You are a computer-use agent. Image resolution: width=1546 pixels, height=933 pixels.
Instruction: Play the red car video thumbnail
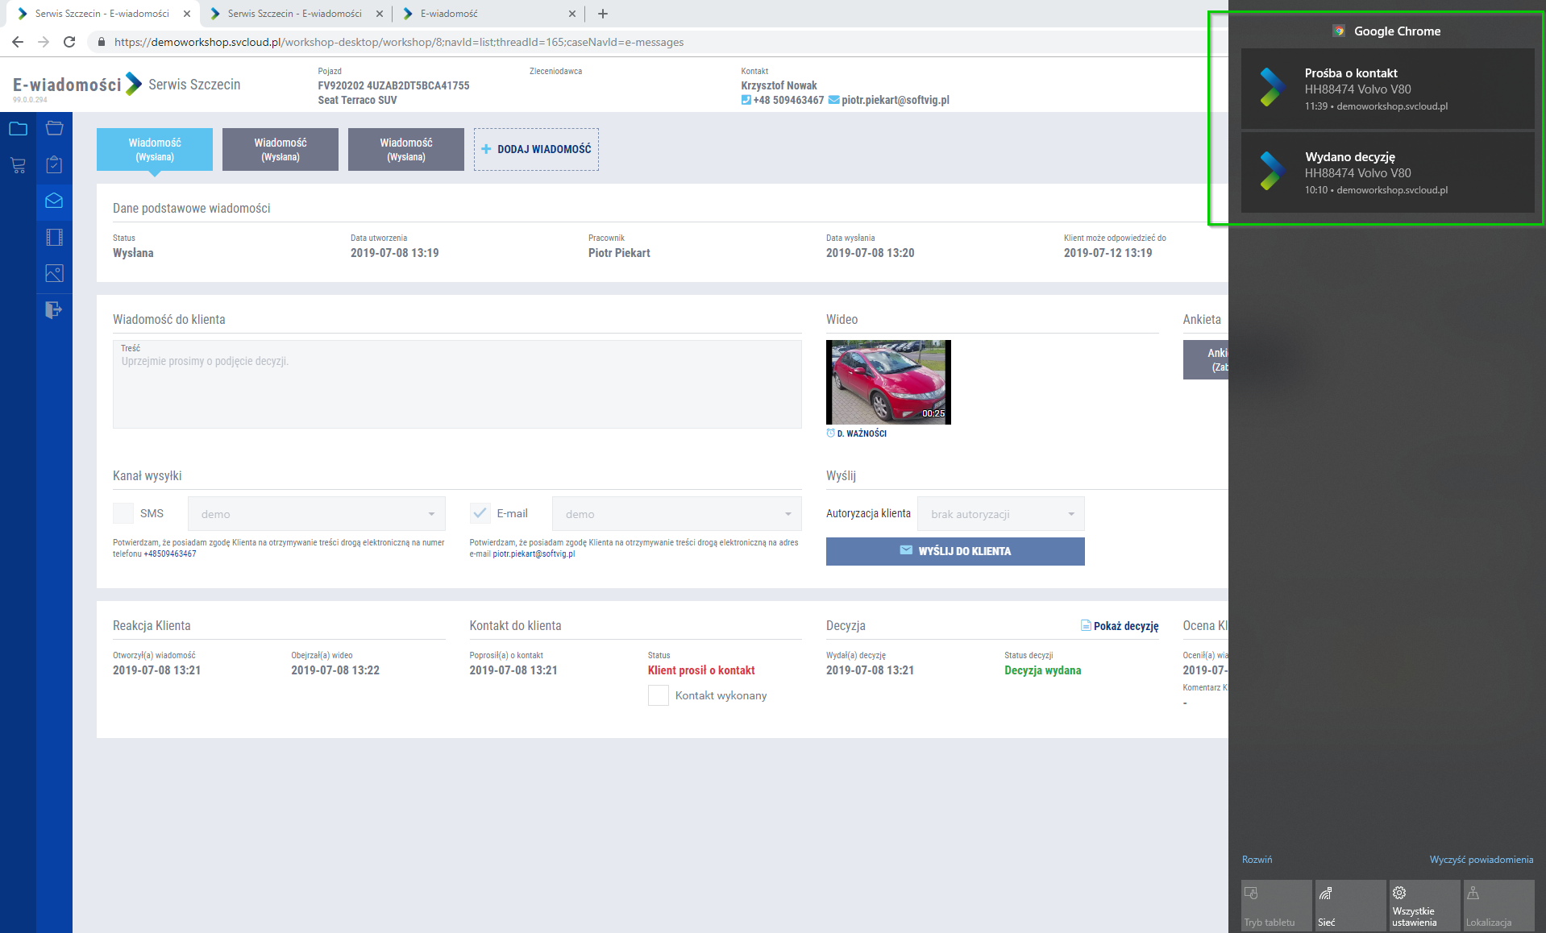[x=888, y=382]
